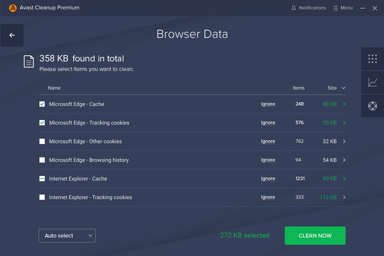The width and height of the screenshot is (384, 256).
Task: Click the 1231 items count
Action: click(x=300, y=179)
